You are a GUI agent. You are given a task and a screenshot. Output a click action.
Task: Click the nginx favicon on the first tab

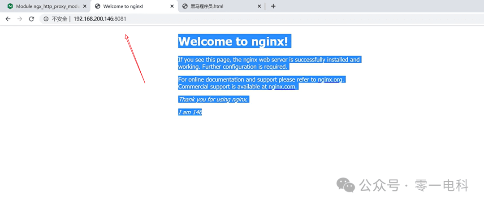pos(10,6)
